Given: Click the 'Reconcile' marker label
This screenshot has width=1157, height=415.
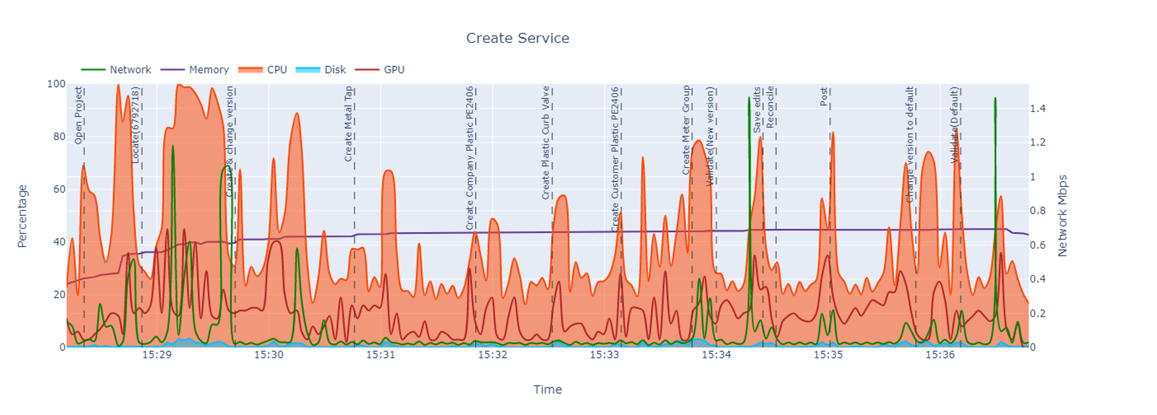Looking at the screenshot, I should [770, 107].
